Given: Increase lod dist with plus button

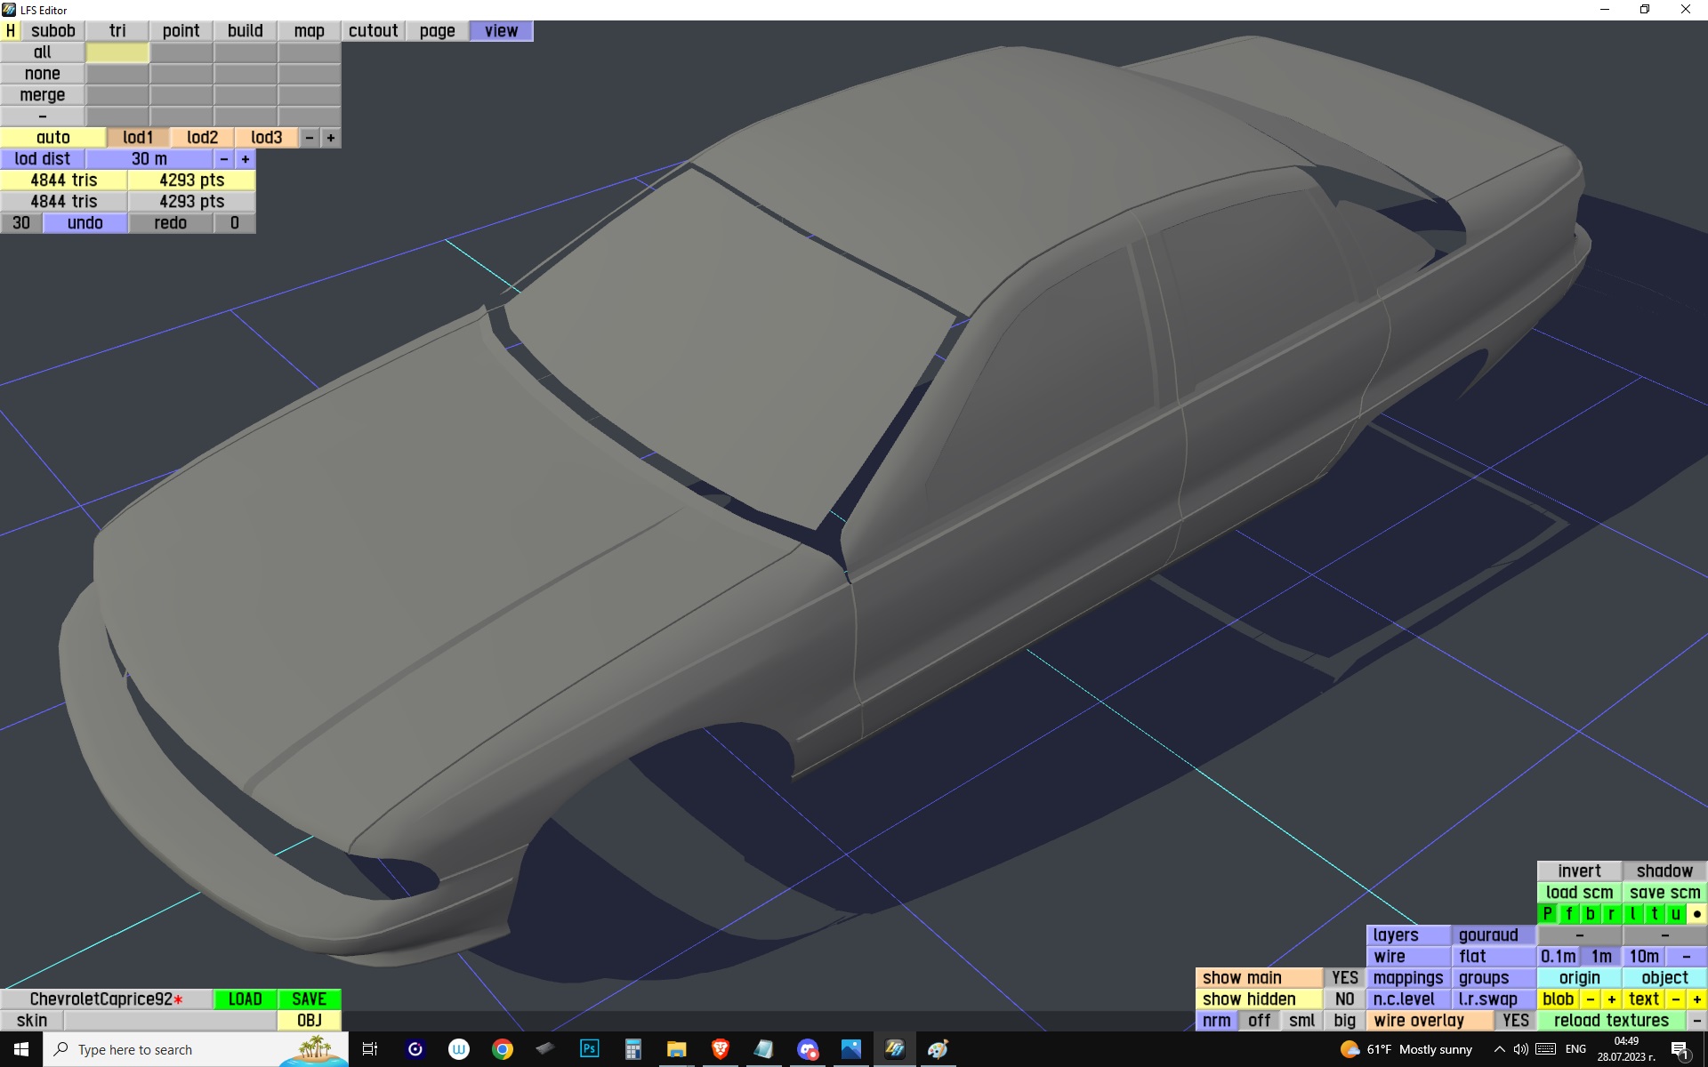Looking at the screenshot, I should 246,159.
